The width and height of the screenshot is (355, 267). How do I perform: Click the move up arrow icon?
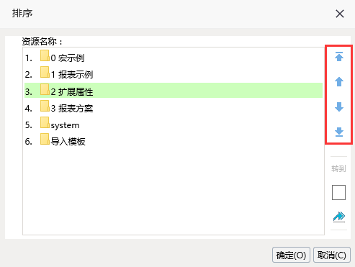(x=339, y=82)
